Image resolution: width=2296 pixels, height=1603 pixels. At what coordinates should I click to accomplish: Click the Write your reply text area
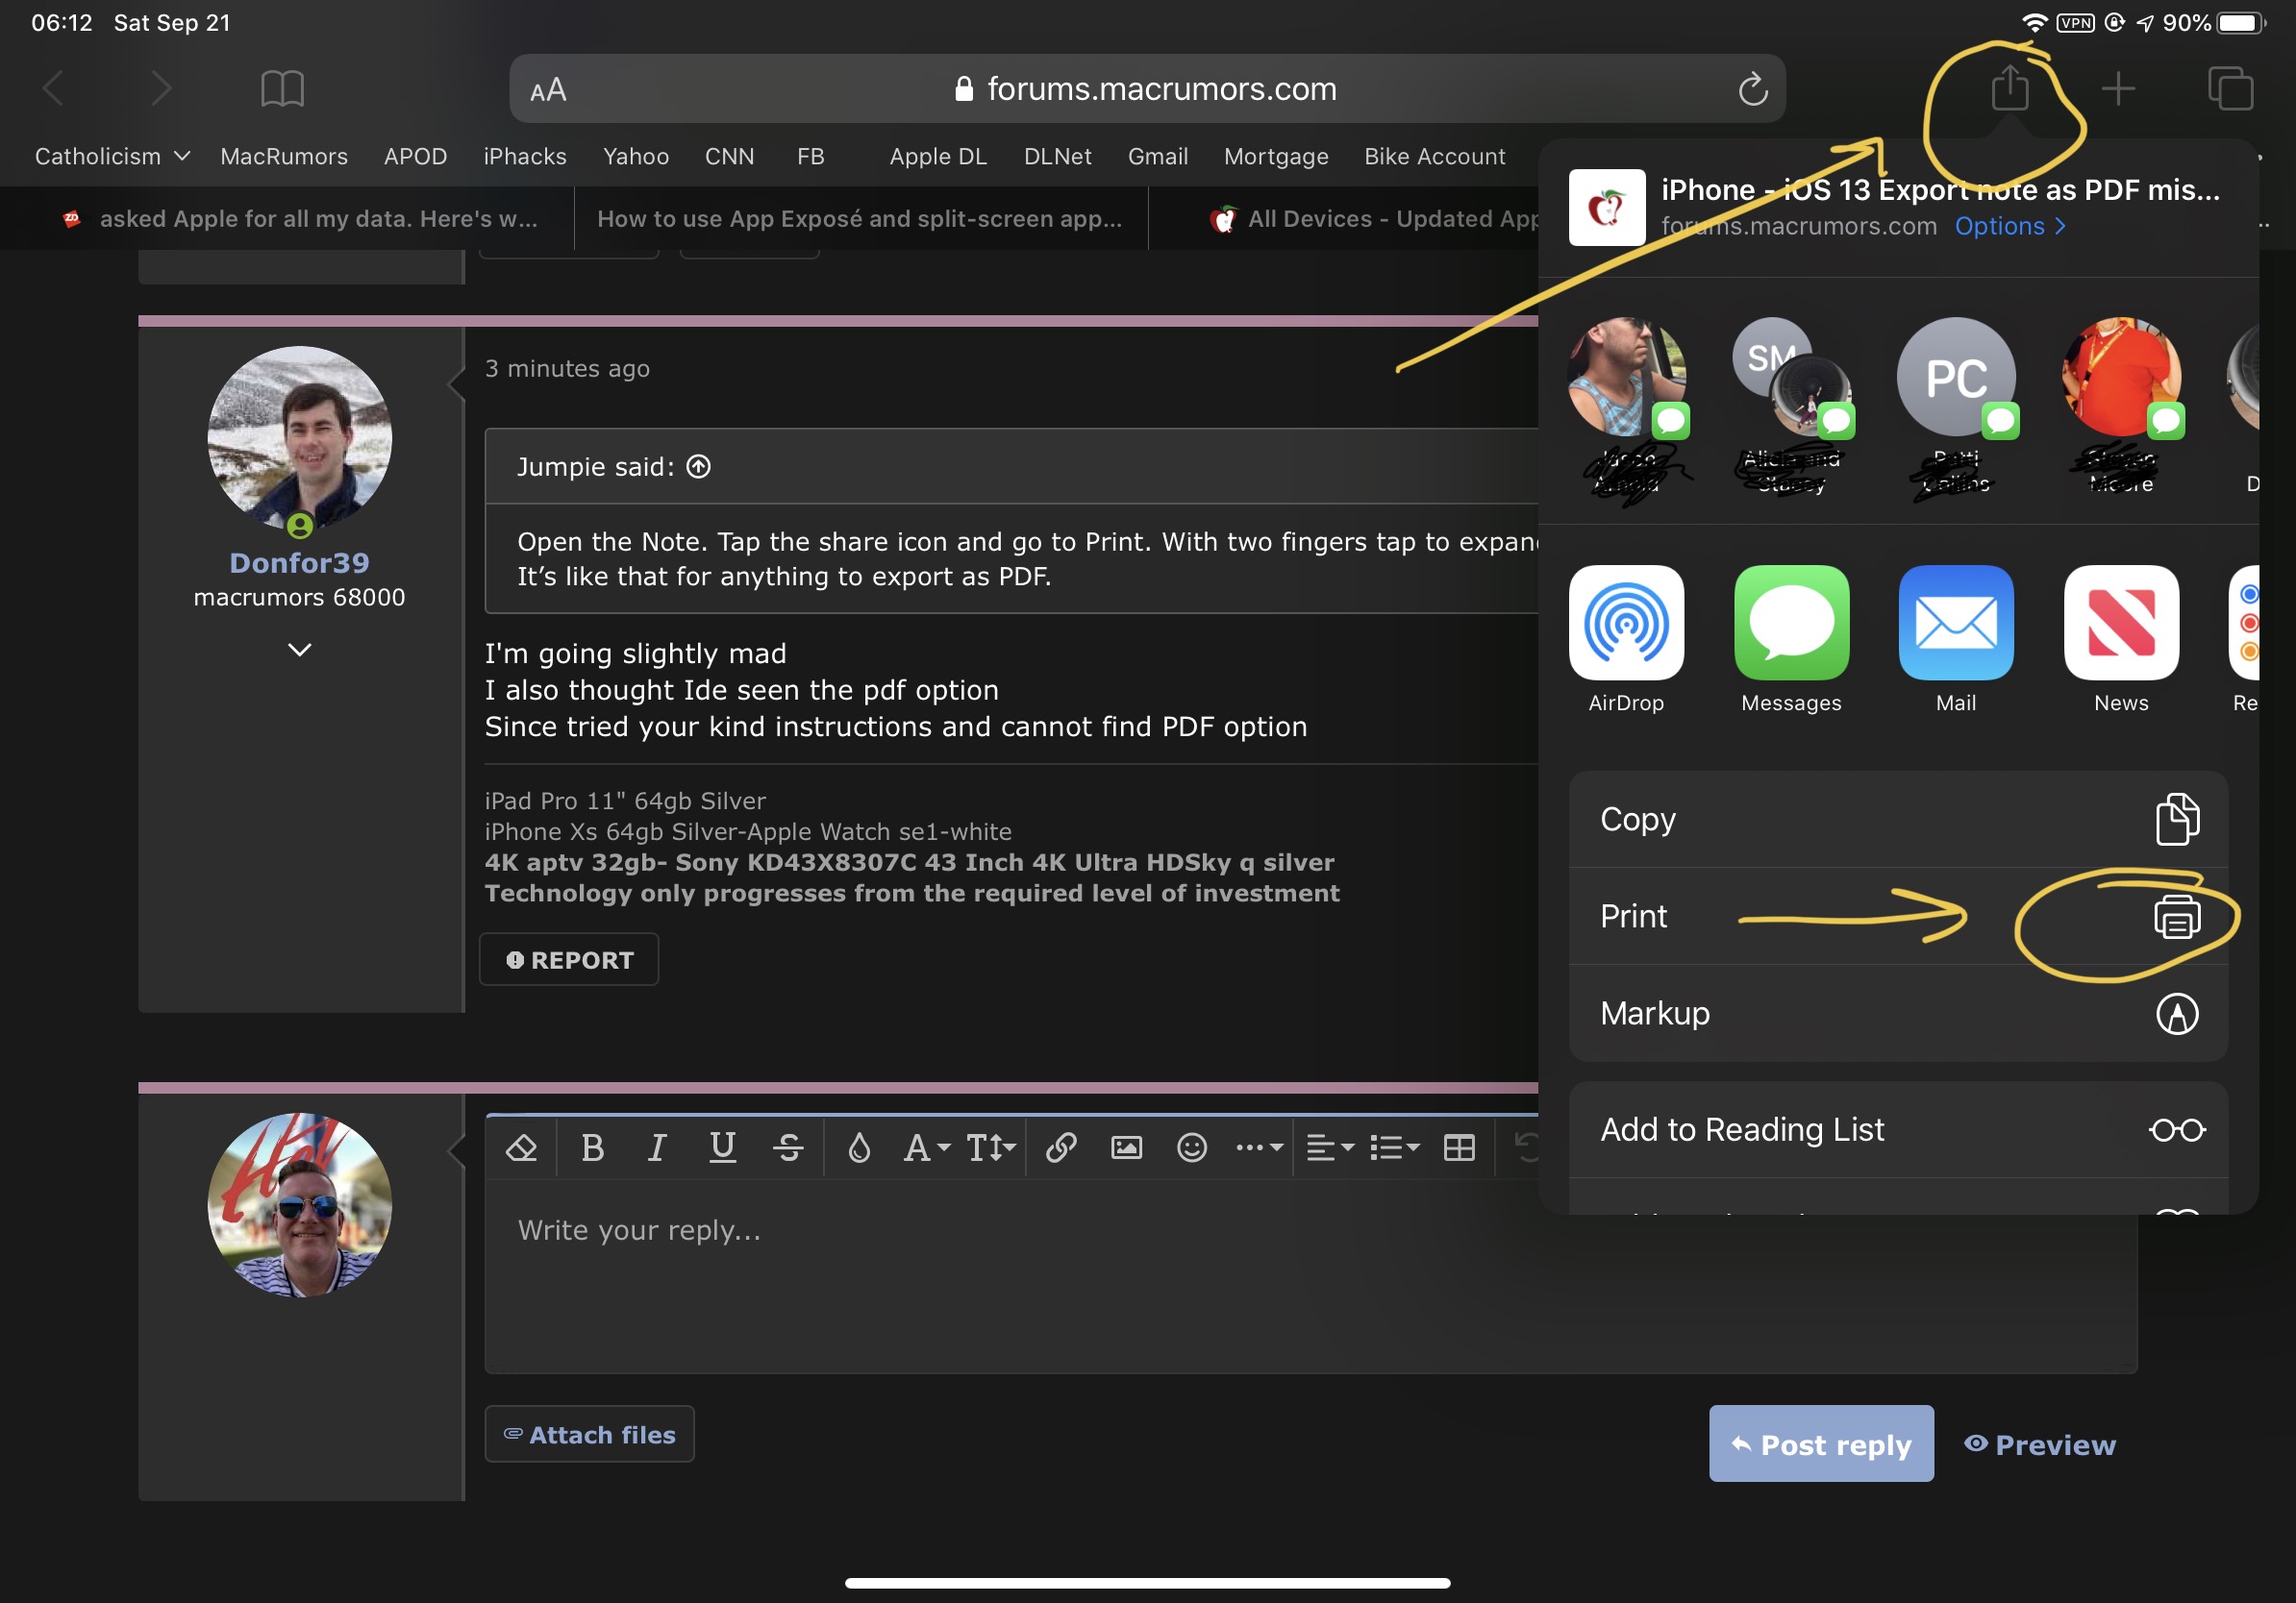(1310, 1274)
